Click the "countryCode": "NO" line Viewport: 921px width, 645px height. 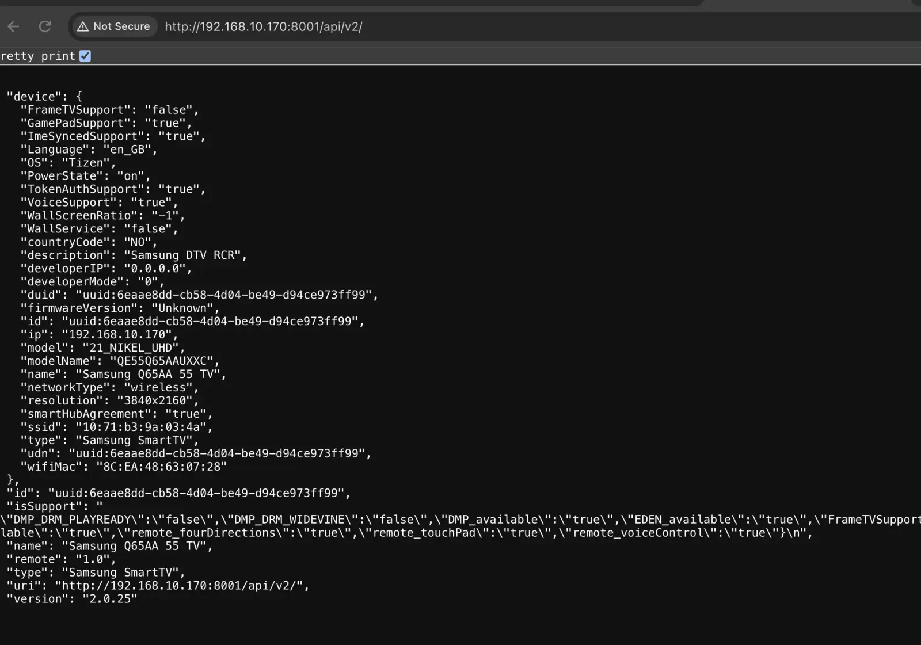[x=89, y=242]
